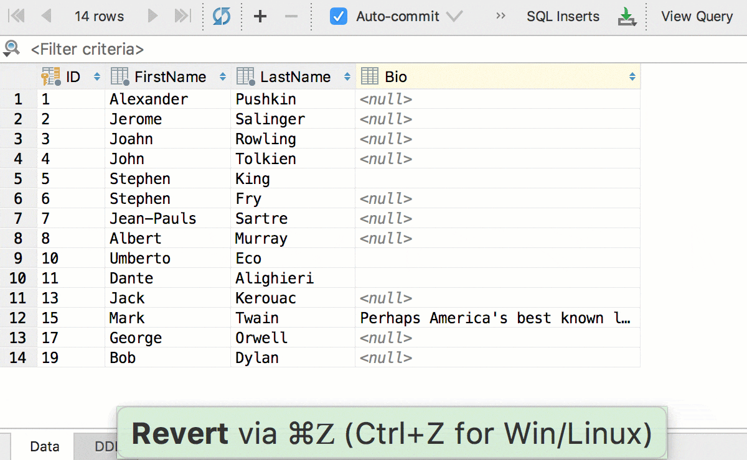The image size is (747, 460).
Task: Switch to the Data tab
Action: 44,446
